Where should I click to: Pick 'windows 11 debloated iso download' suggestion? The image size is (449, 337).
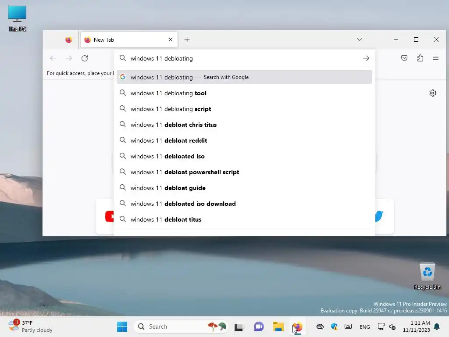[244, 204]
